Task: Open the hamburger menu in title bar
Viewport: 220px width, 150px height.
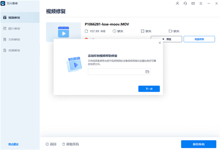Action: coord(200,3)
